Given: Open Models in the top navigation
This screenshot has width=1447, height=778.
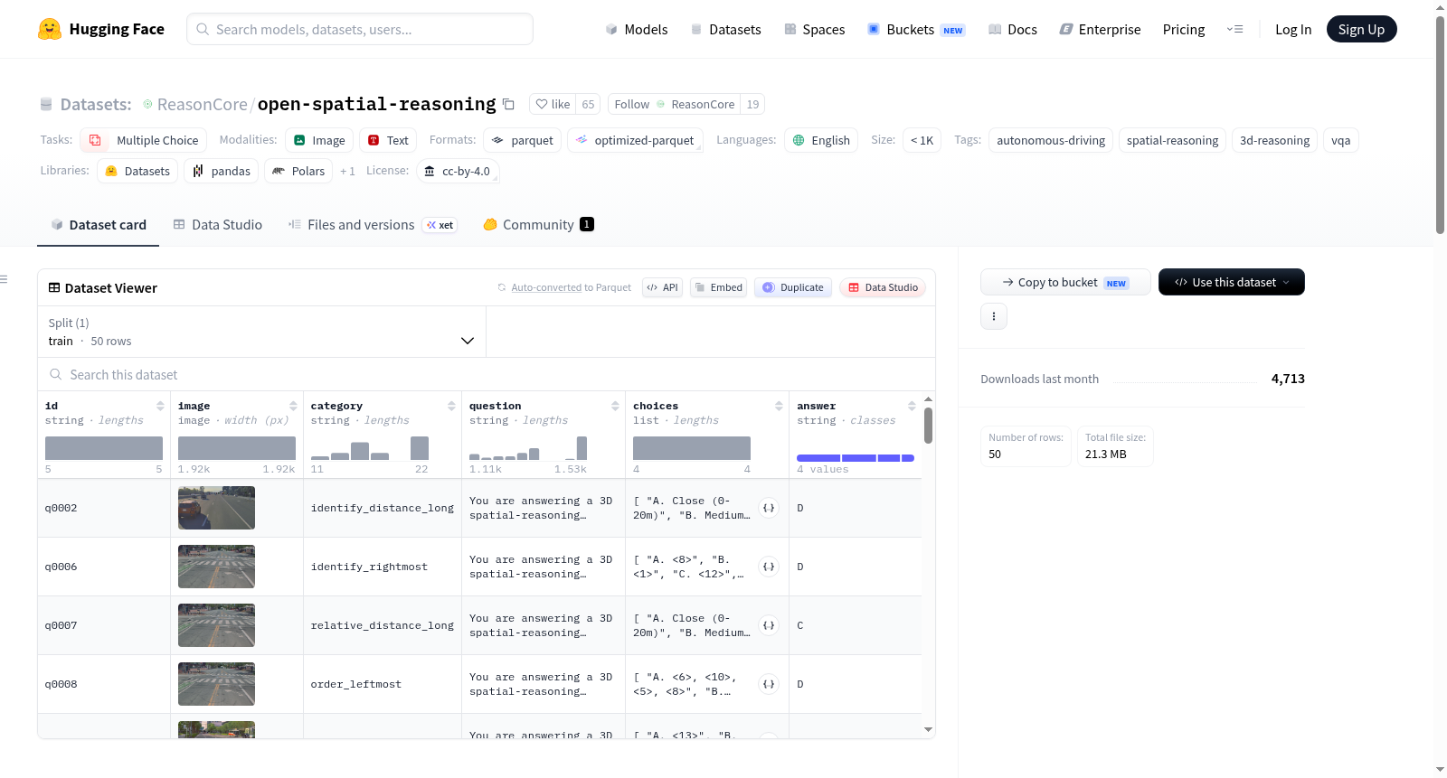Looking at the screenshot, I should [x=637, y=29].
